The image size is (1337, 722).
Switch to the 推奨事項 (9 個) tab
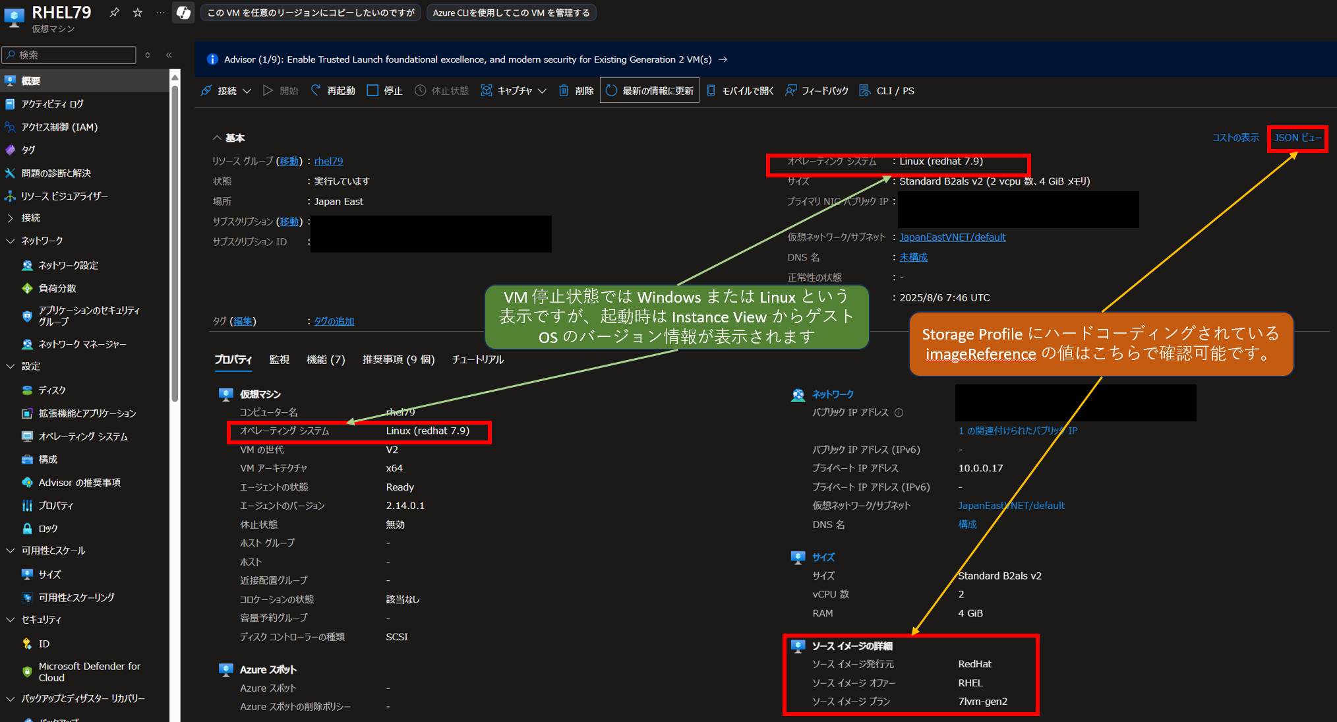tap(398, 360)
